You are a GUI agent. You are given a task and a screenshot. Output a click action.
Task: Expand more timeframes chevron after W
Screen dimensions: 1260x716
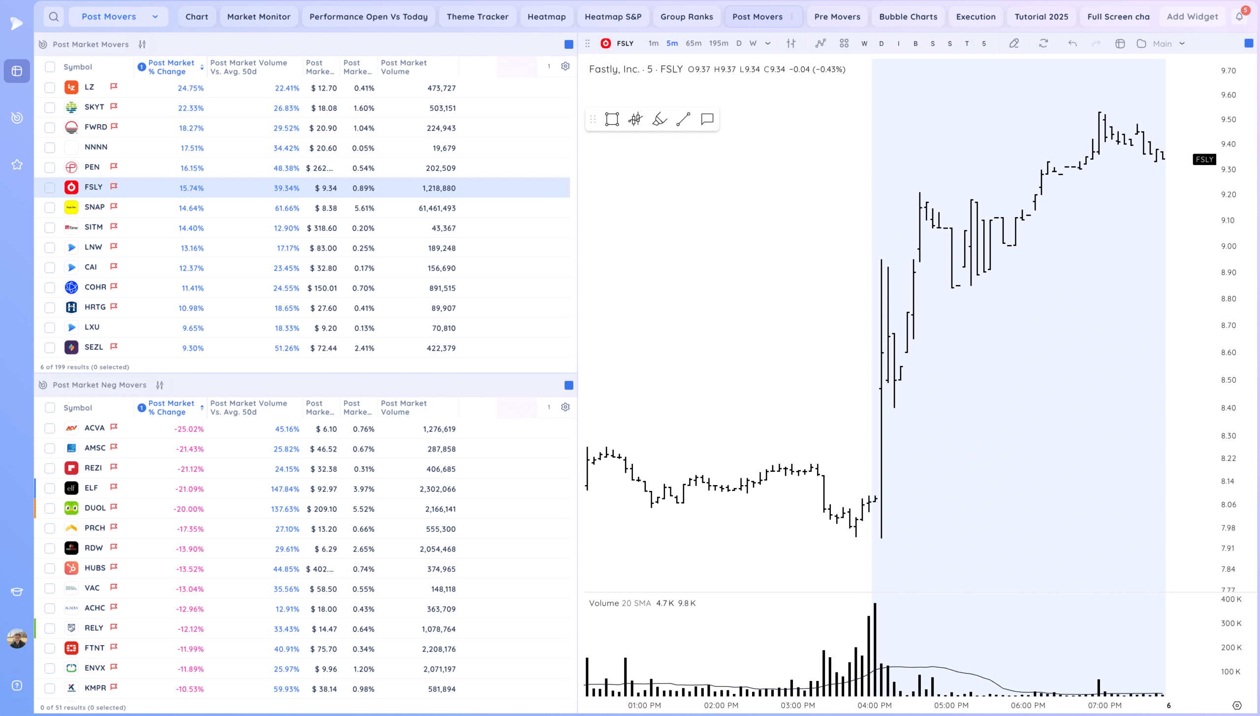coord(768,43)
